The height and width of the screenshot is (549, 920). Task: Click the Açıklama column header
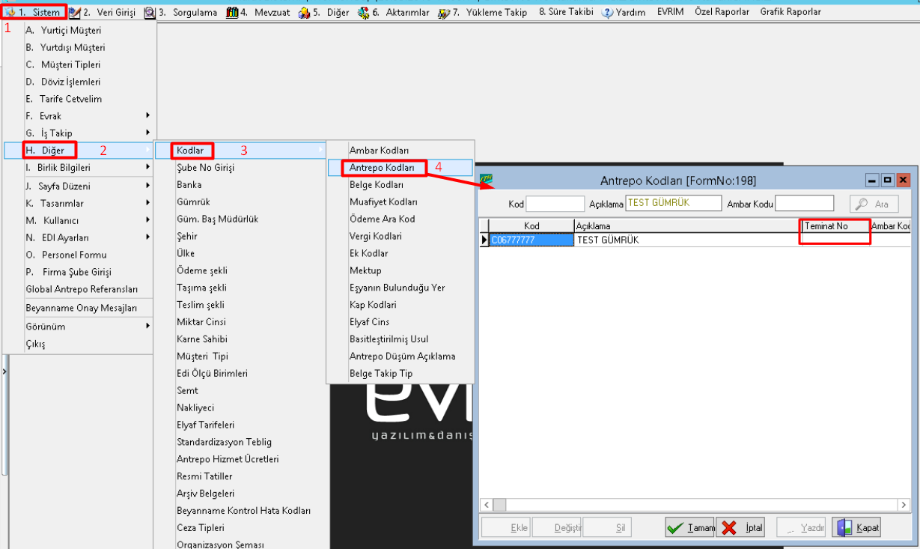(686, 226)
